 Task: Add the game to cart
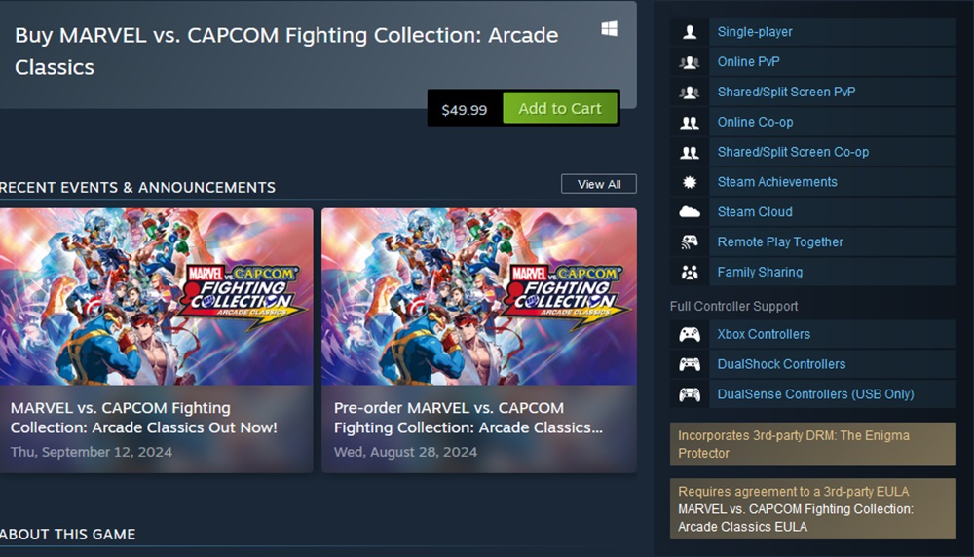(560, 109)
